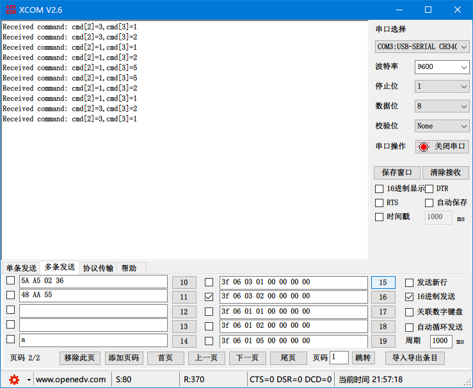
Task: Click the red serial port status indicator
Action: coord(424,147)
